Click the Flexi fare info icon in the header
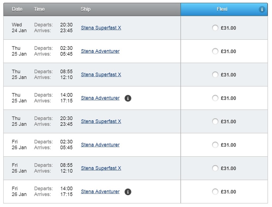Screen dimensions: 272x207 click(262, 9)
